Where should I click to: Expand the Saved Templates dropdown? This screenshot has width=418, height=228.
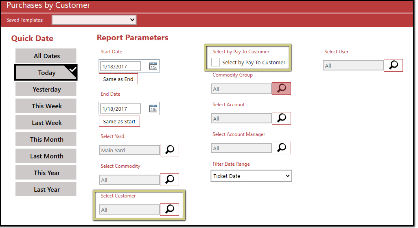point(94,20)
